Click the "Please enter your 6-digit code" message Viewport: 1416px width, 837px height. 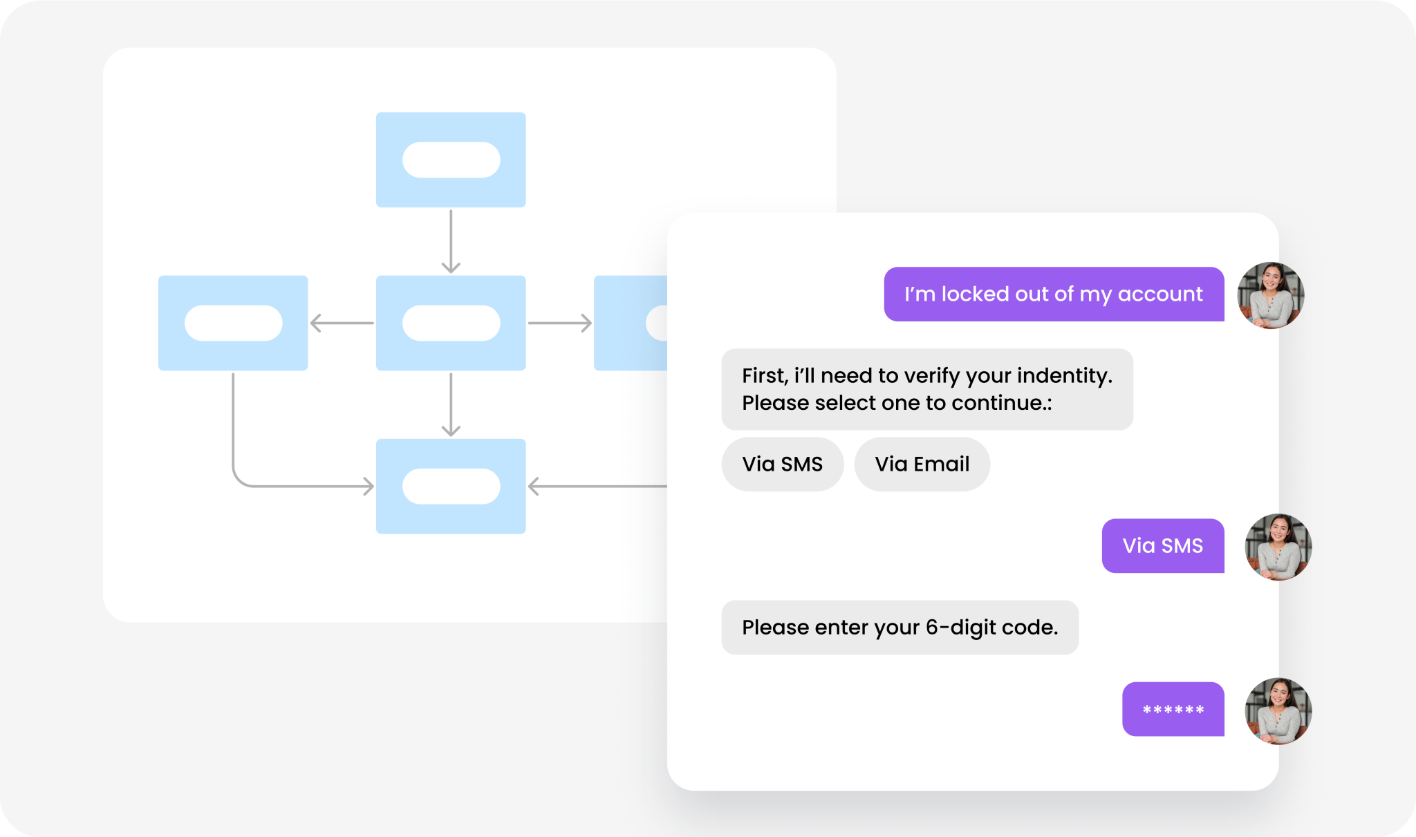pos(900,627)
